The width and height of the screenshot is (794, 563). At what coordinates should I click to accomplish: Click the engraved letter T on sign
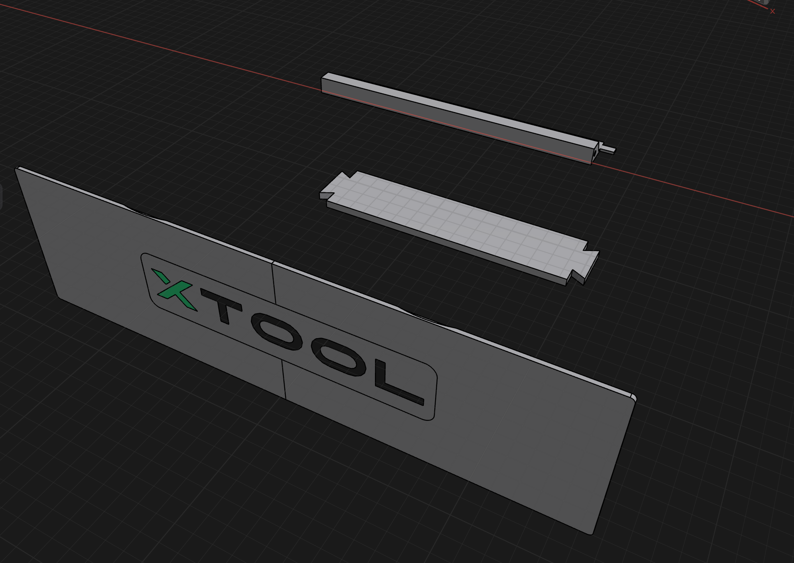(221, 307)
